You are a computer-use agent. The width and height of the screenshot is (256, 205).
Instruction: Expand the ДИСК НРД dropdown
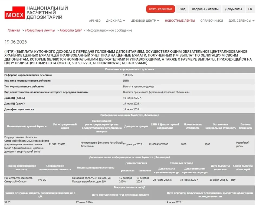coord(116,21)
